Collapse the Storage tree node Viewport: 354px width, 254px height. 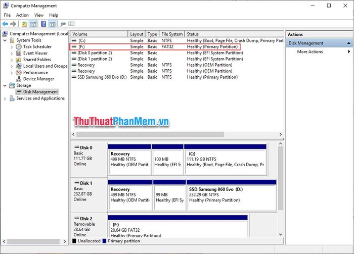pos(5,85)
